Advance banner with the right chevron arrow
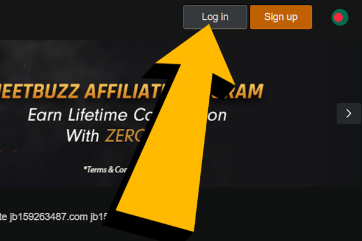 point(349,113)
